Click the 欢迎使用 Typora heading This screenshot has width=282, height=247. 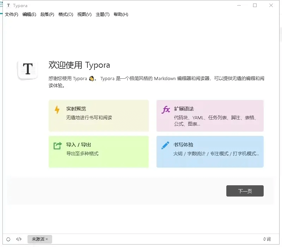pos(79,65)
